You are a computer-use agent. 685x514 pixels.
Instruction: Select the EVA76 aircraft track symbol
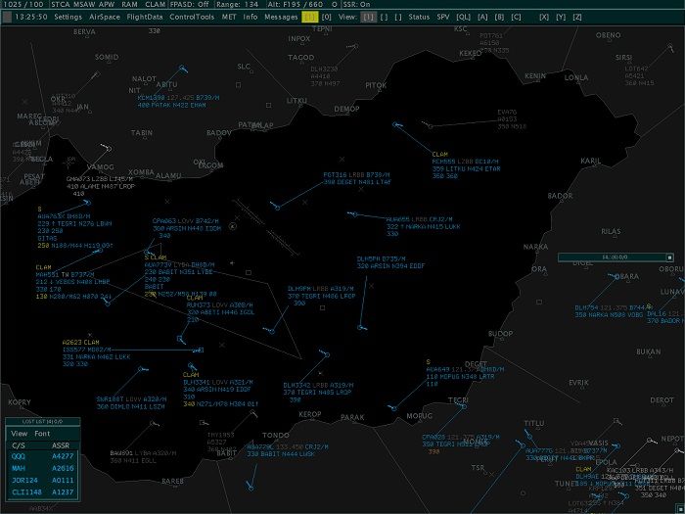point(430,126)
